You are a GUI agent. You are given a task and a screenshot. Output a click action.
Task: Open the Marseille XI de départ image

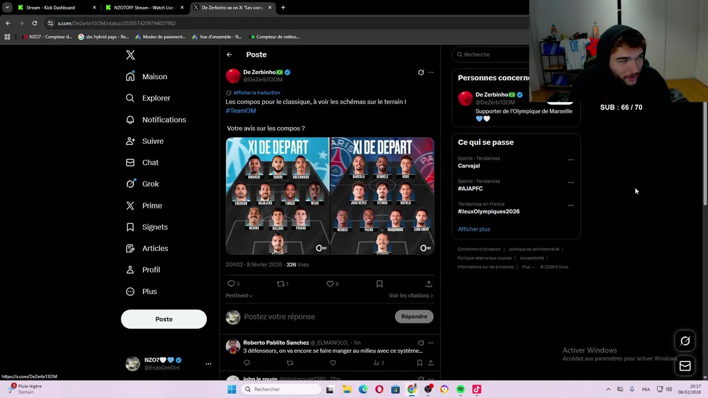278,196
